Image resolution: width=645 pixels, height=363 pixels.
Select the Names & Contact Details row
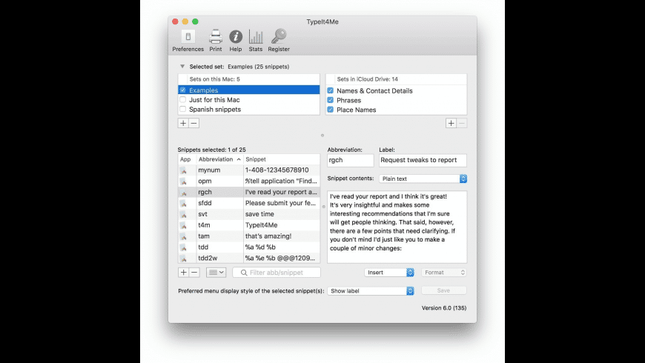tap(396, 90)
